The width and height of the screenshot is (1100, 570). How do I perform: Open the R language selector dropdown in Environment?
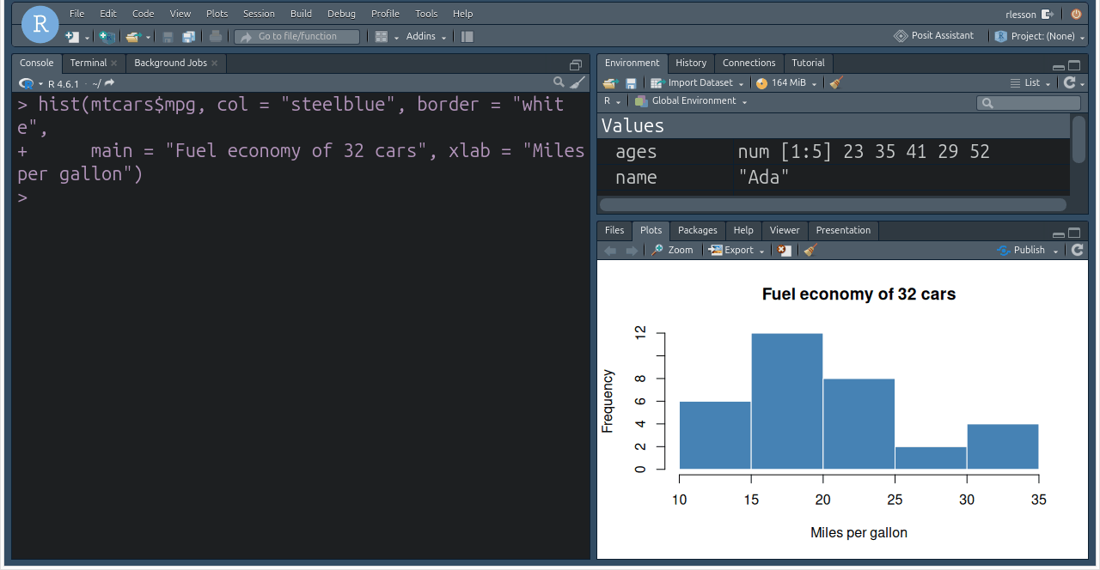click(612, 101)
